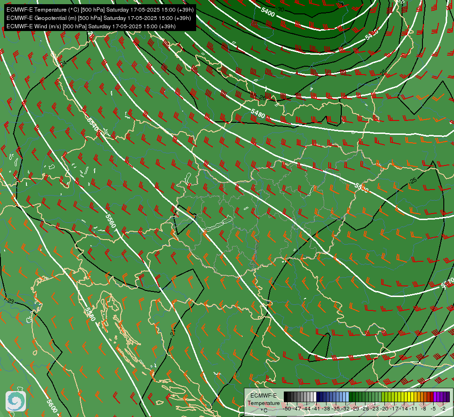Click the weather service swirl logo
The image size is (454, 417).
tap(16, 401)
